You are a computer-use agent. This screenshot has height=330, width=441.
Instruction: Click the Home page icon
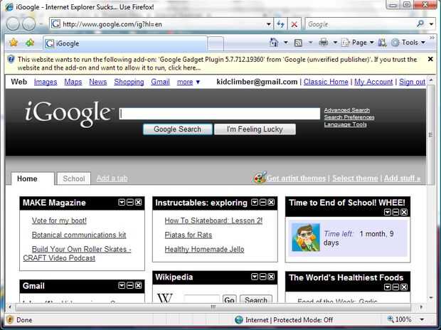(274, 43)
